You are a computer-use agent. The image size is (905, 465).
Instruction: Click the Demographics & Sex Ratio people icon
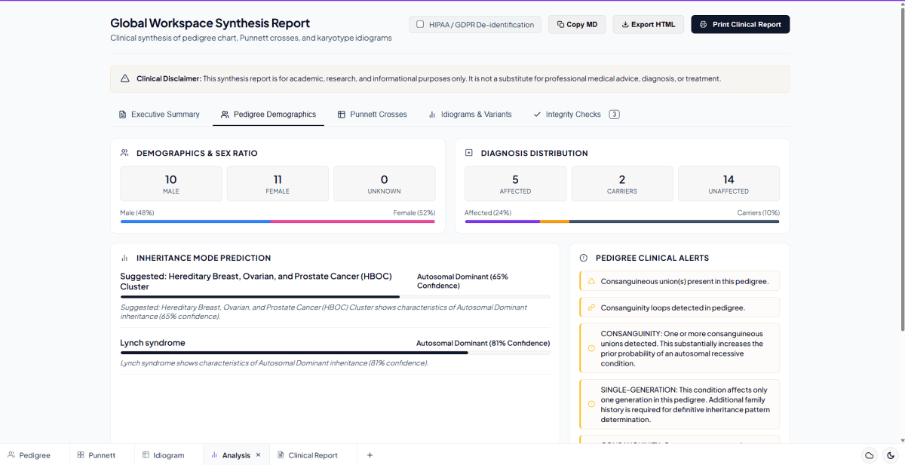[x=124, y=153]
